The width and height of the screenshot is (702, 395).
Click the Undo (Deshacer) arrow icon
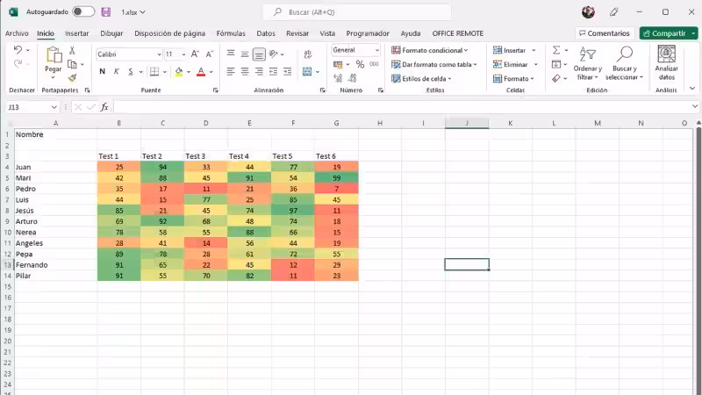tap(18, 50)
